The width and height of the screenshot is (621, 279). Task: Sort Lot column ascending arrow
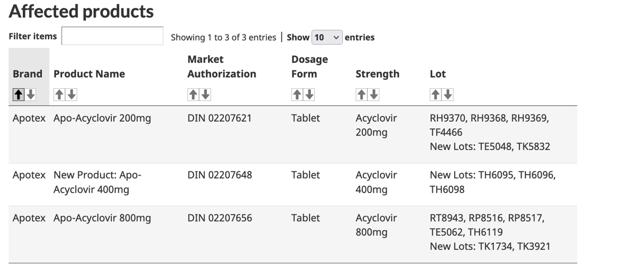[436, 95]
